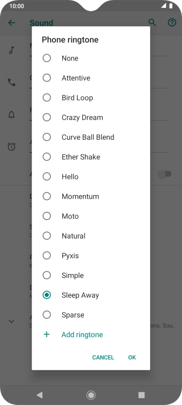
Task: Open the help question mark icon
Action: point(172,23)
